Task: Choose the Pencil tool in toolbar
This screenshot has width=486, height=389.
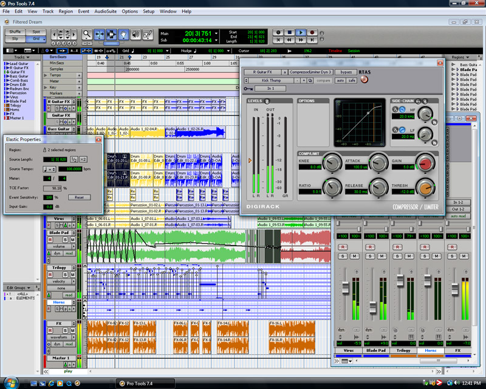Action: (149, 35)
